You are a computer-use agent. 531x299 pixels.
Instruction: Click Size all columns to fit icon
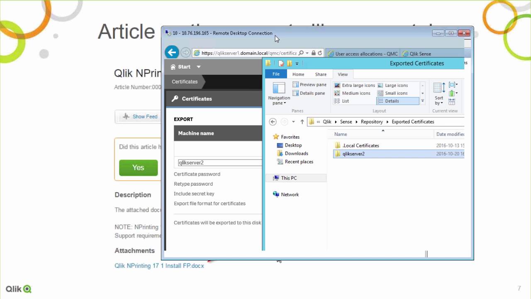pyautogui.click(x=452, y=101)
